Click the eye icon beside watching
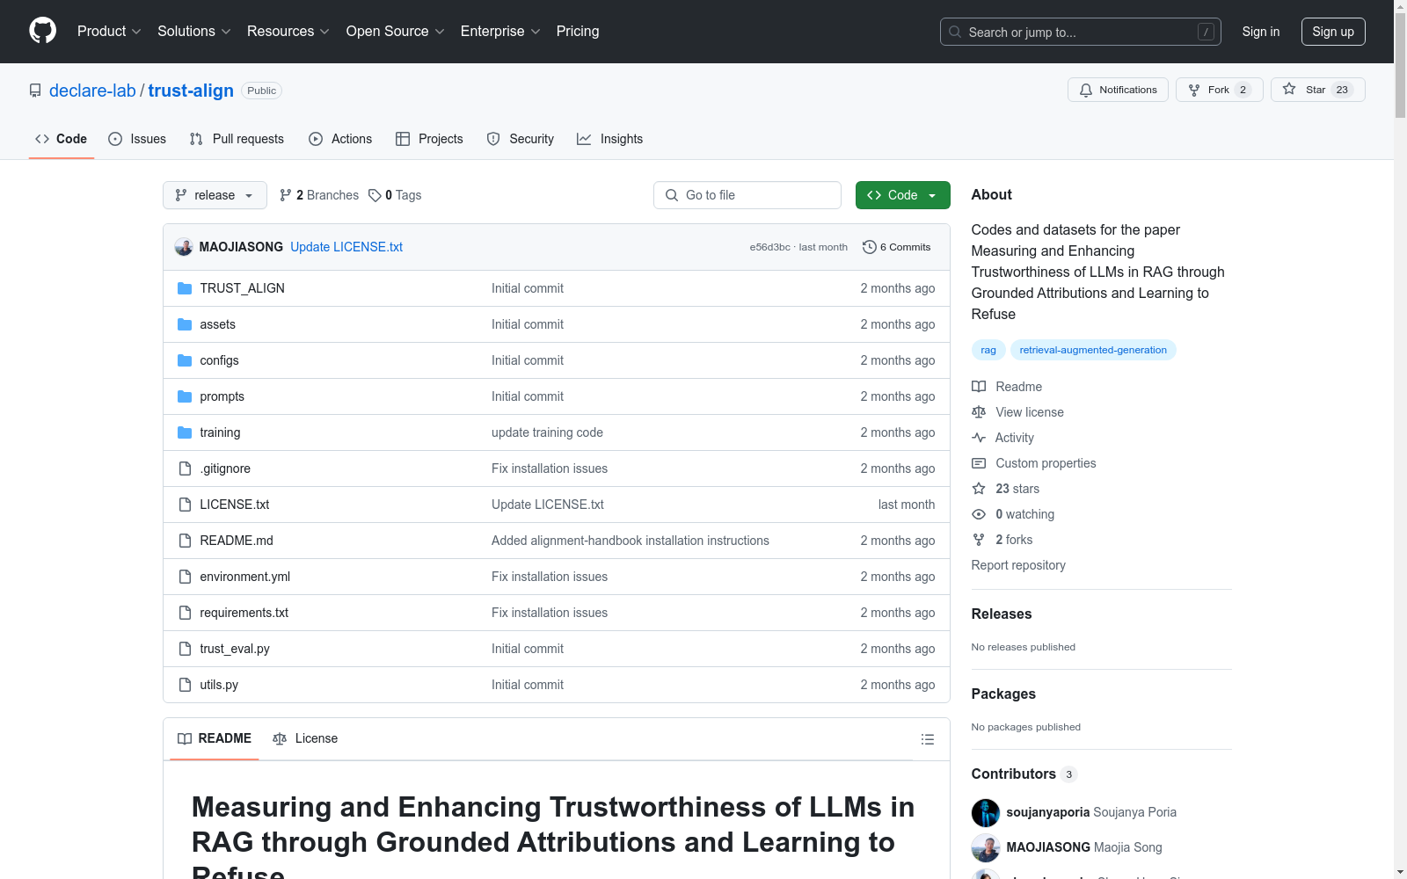Viewport: 1407px width, 879px height. [x=979, y=514]
